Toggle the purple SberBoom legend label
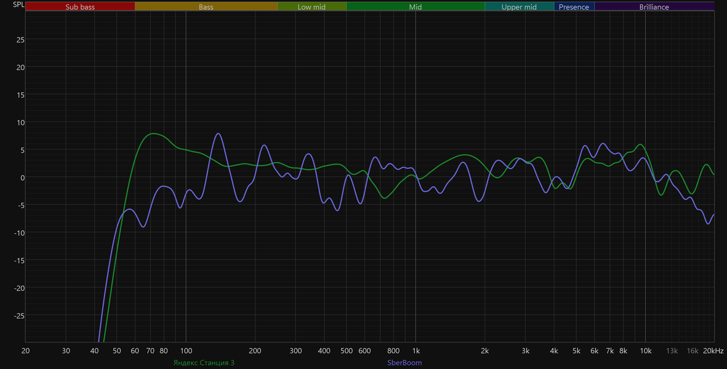This screenshot has width=727, height=369. [404, 362]
